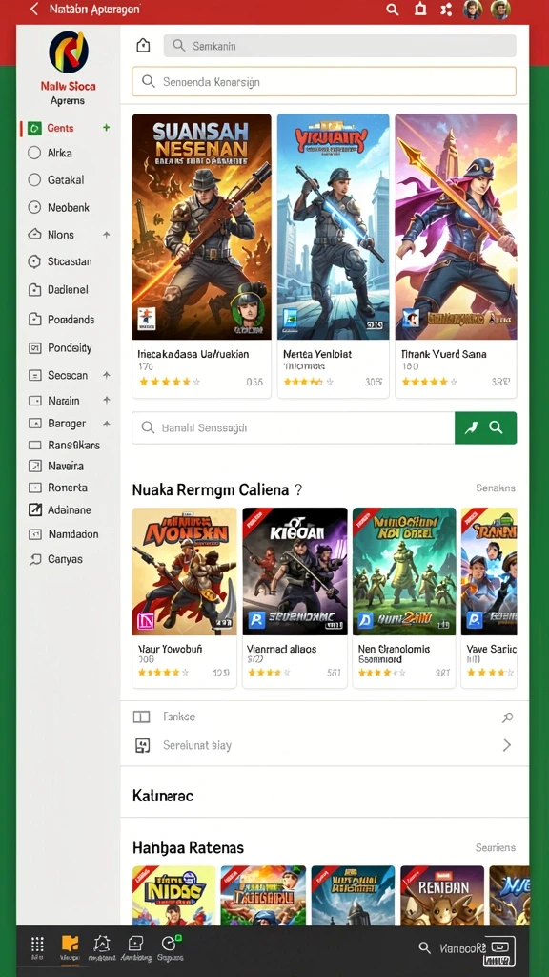Open the apps grid in bottom bar
Screen dimensions: 549x977
pyautogui.click(x=37, y=945)
